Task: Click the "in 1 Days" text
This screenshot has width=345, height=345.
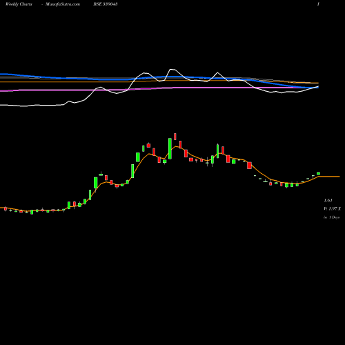Action: coord(332,217)
